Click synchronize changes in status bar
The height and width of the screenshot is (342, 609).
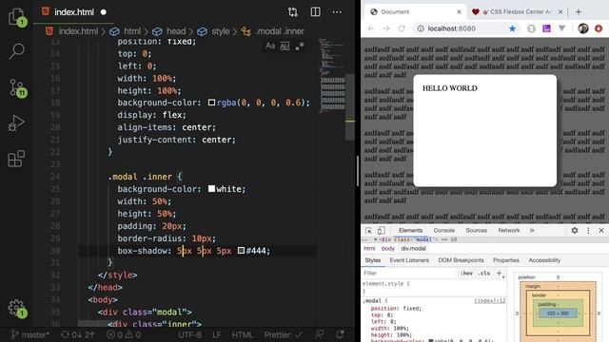click(78, 334)
